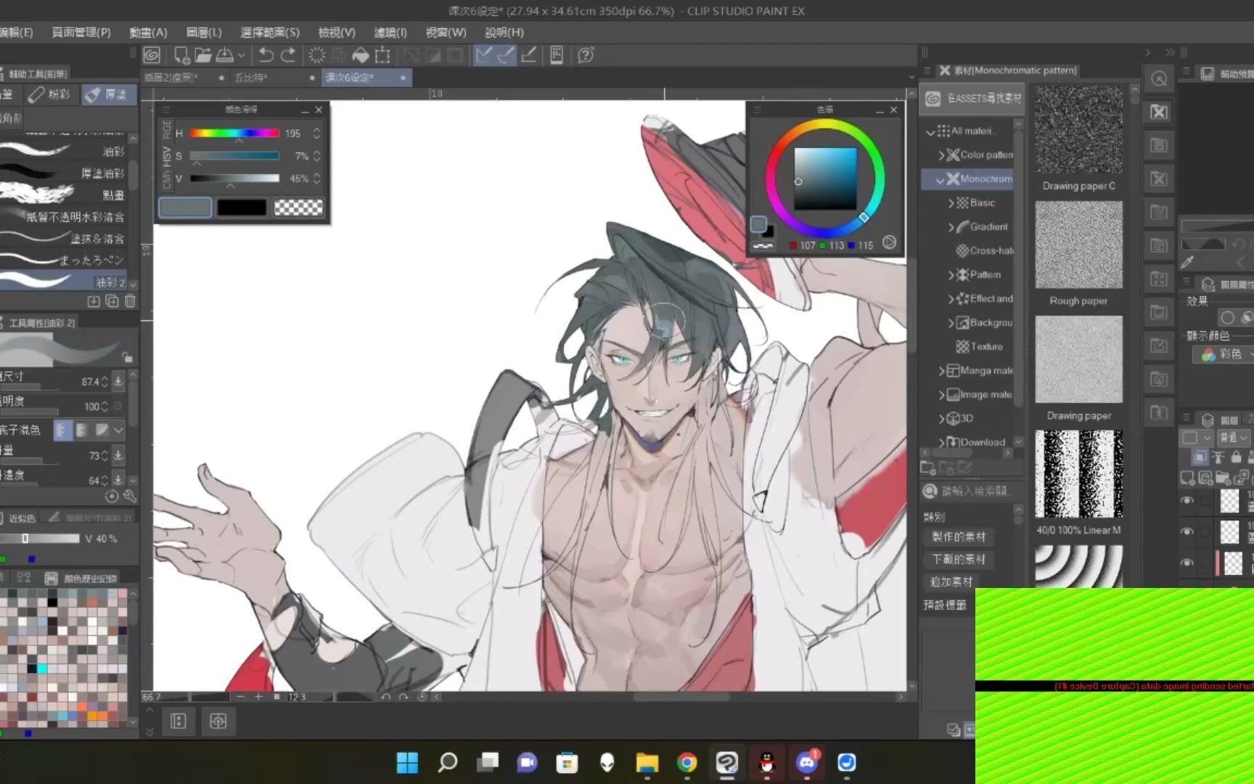Click the Redo arrow icon
Screen dimensions: 1254x784
pyautogui.click(x=288, y=55)
